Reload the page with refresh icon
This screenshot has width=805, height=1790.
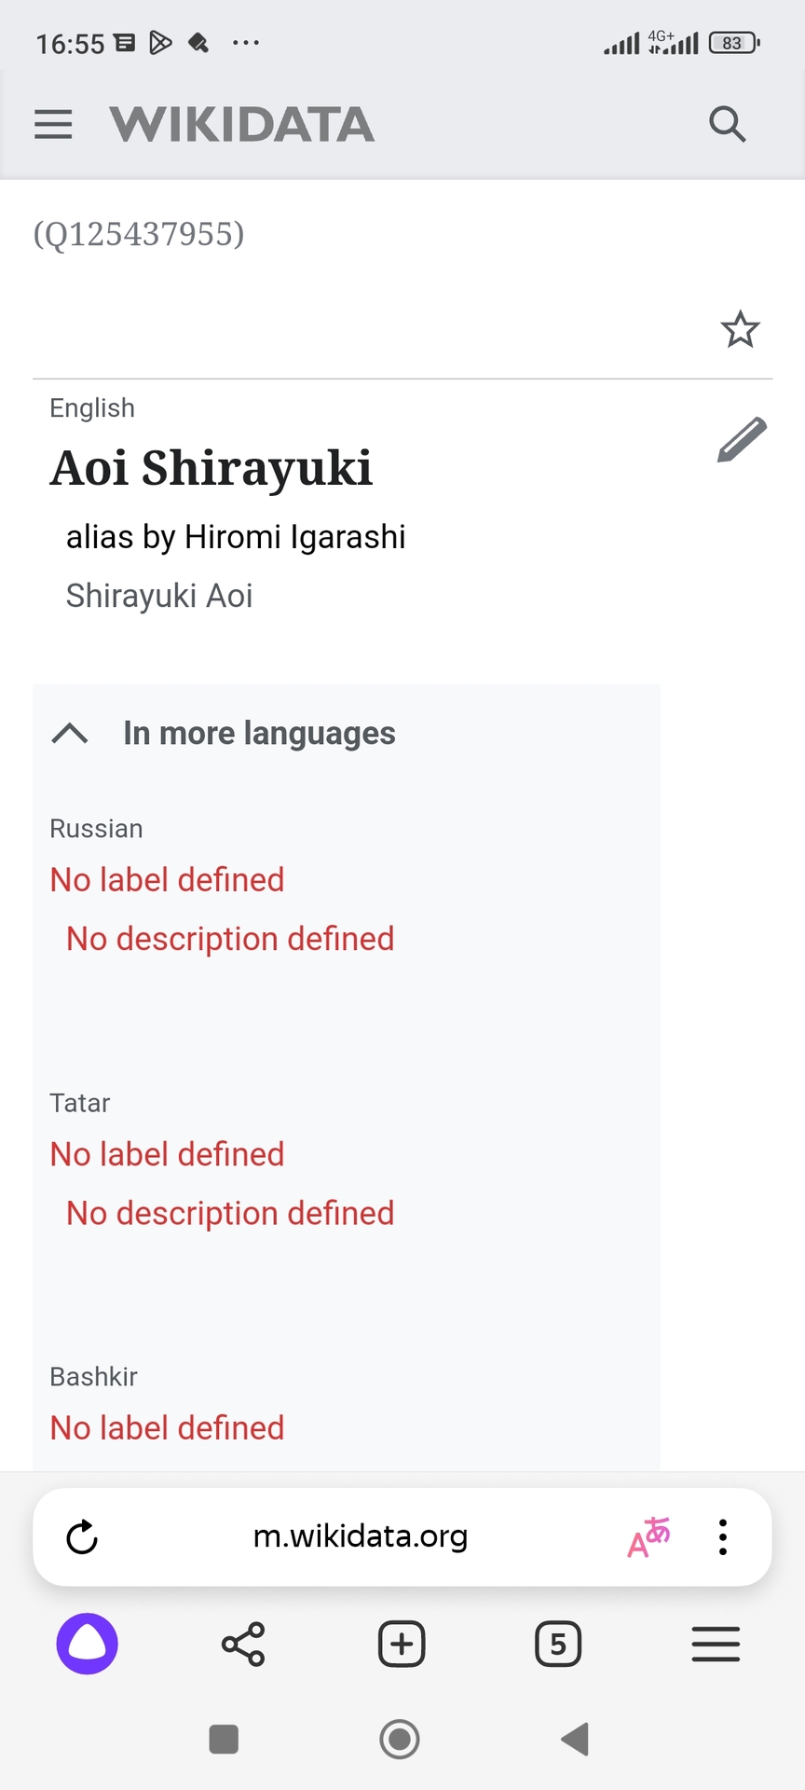tap(82, 1537)
